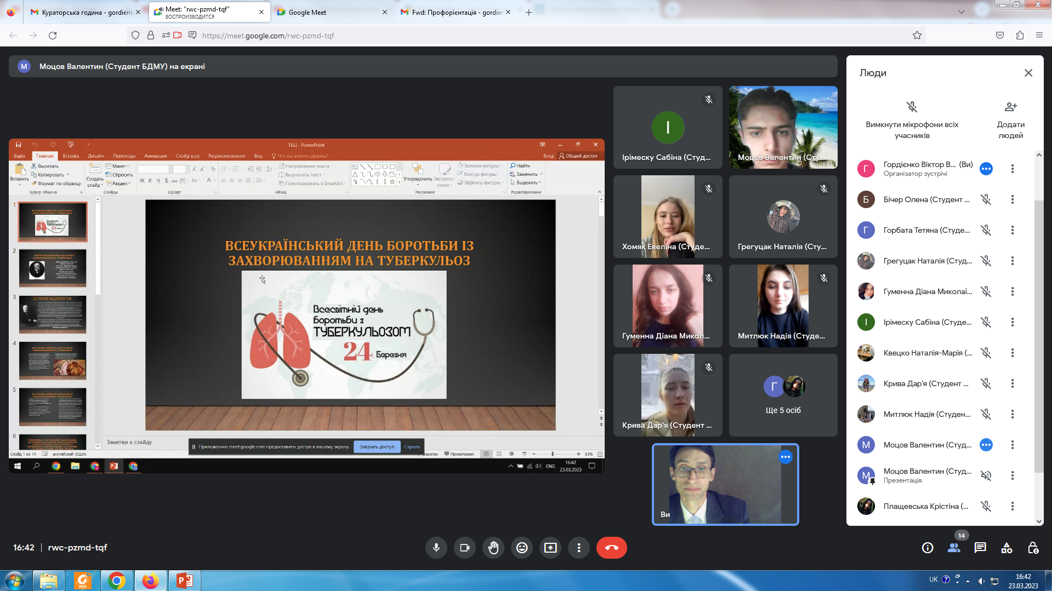This screenshot has height=591, width=1052.
Task: Open more options in Meet toolbar
Action: 579,548
